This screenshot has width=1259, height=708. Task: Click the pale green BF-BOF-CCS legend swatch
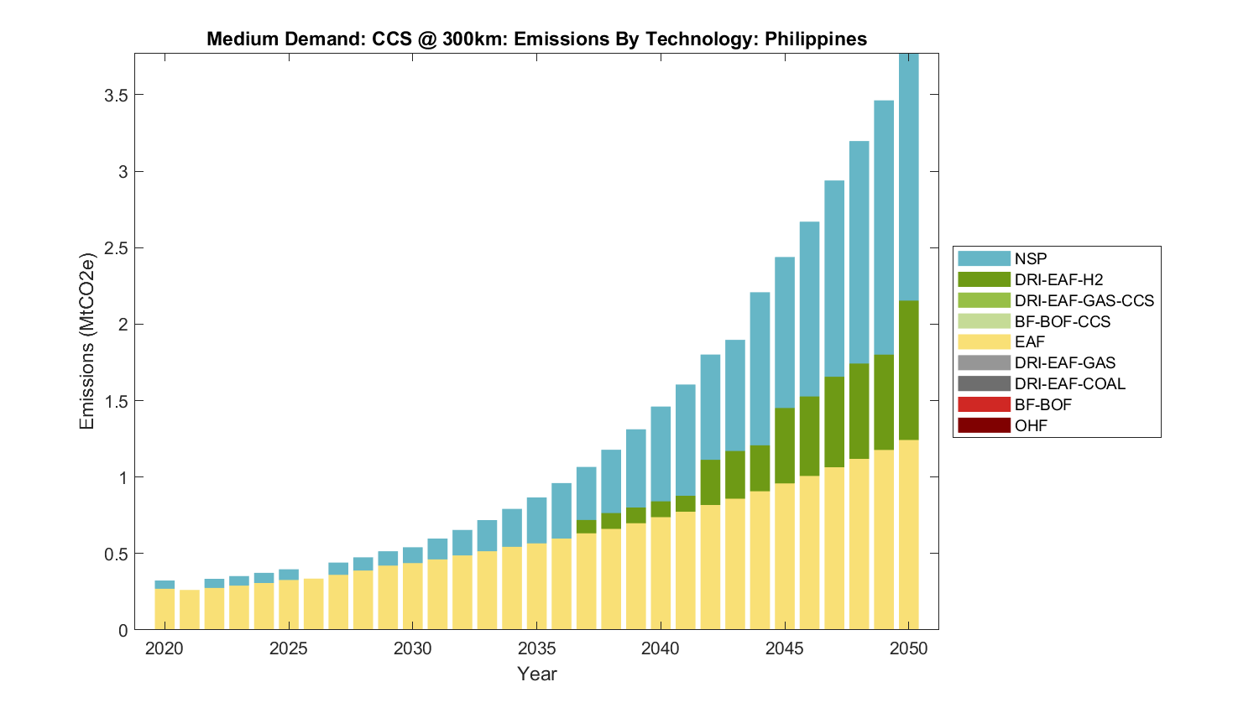pyautogui.click(x=984, y=321)
